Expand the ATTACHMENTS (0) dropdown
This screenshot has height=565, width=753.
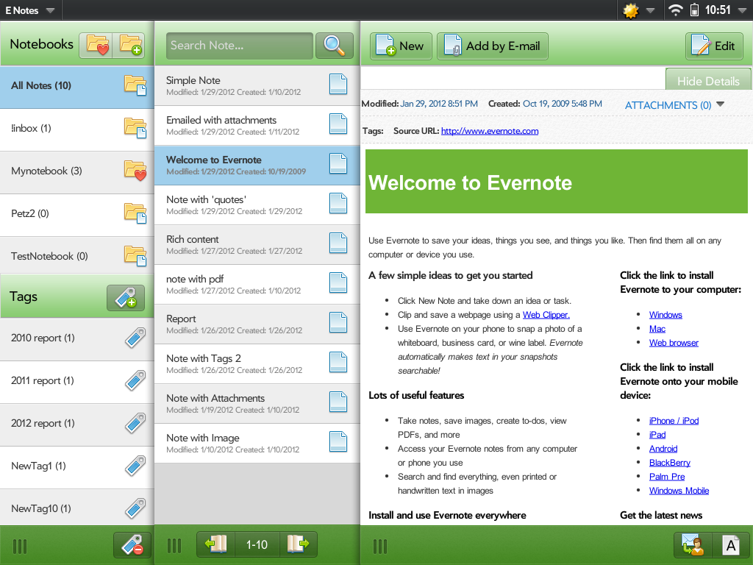click(675, 105)
